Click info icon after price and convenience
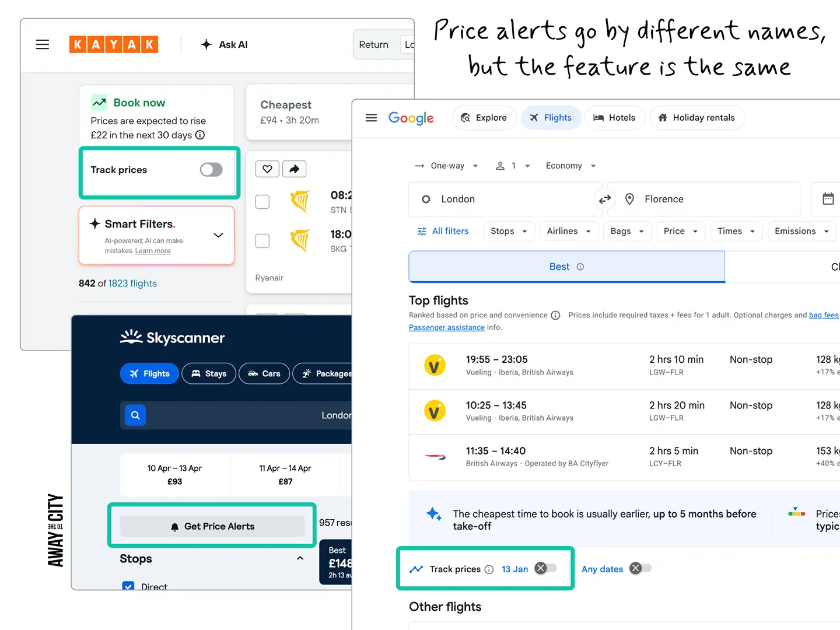840x630 pixels. pyautogui.click(x=555, y=316)
